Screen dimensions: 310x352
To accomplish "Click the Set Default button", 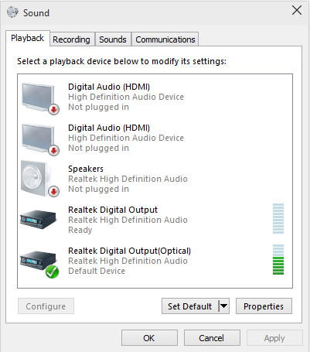I will [190, 306].
